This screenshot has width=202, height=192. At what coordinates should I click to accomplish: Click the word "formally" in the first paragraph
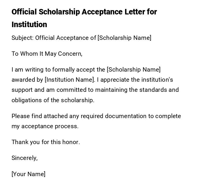66,70
